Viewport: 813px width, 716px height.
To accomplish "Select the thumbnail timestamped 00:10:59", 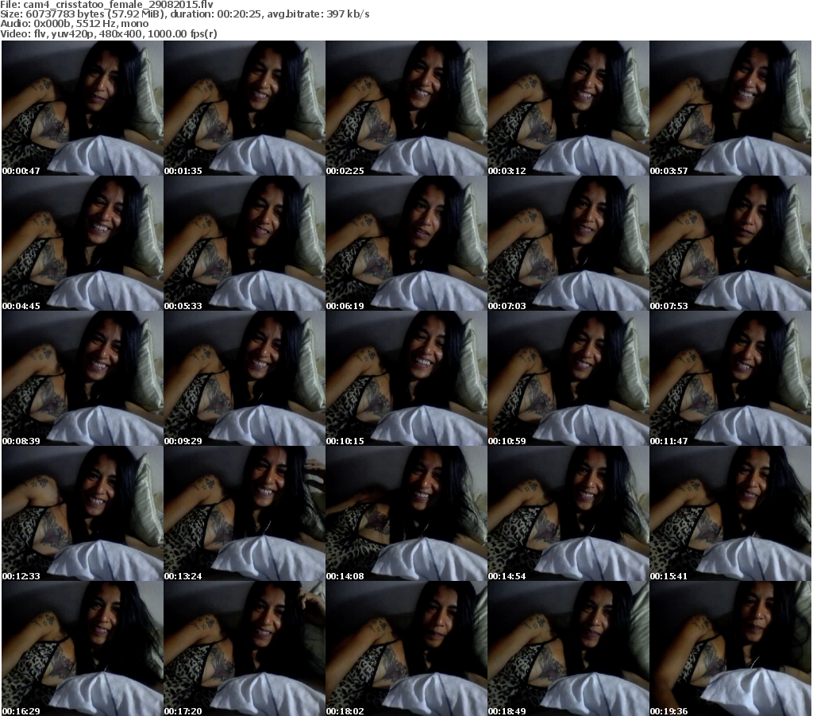I will (x=568, y=378).
